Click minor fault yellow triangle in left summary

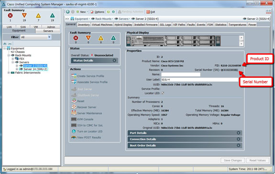(x=38, y=16)
